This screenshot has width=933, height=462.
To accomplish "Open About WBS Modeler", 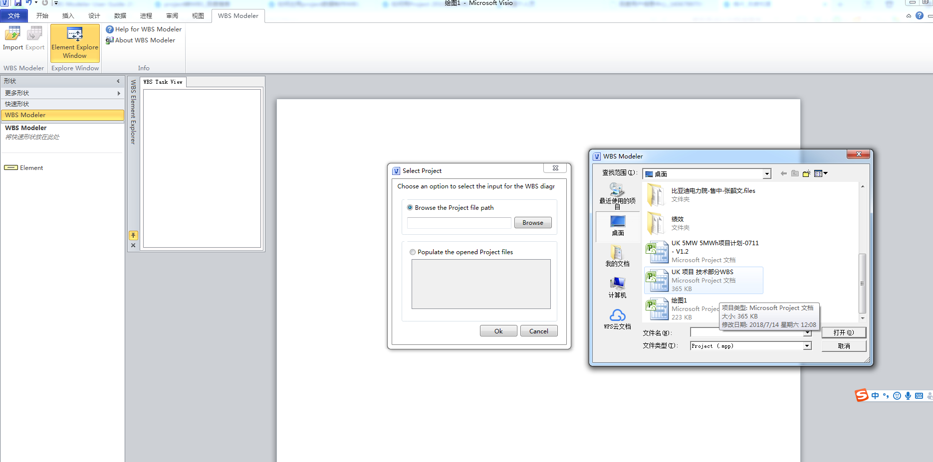I will pos(140,40).
